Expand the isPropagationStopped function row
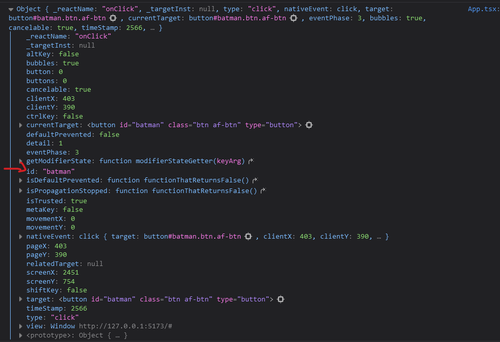 pos(21,191)
